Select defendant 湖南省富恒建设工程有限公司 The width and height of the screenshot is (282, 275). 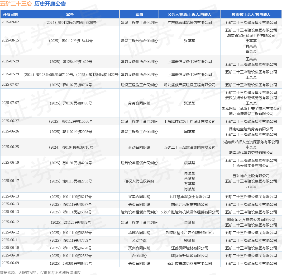[x=251, y=35]
